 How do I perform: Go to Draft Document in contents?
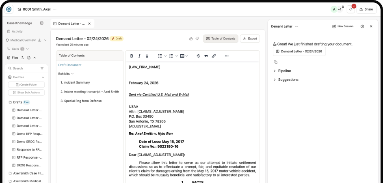coord(70,65)
